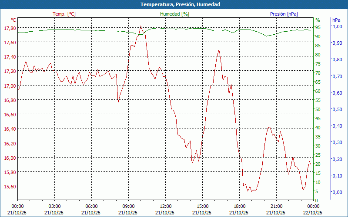Click the 50 humidity axis value
Screen dimensions: 348x217
[318, 109]
